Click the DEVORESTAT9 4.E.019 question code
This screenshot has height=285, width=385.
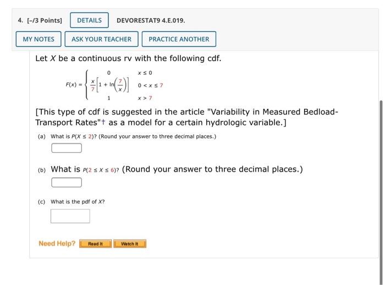(151, 20)
